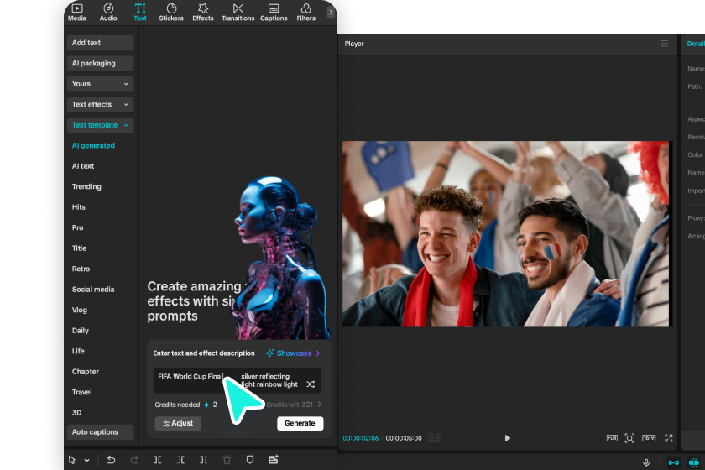
Task: Select the Retro category
Action: tap(81, 269)
